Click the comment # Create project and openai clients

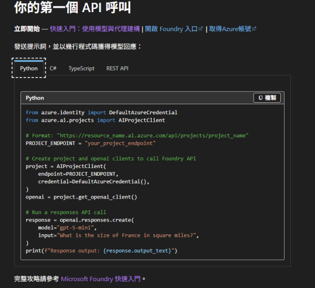(x=111, y=158)
